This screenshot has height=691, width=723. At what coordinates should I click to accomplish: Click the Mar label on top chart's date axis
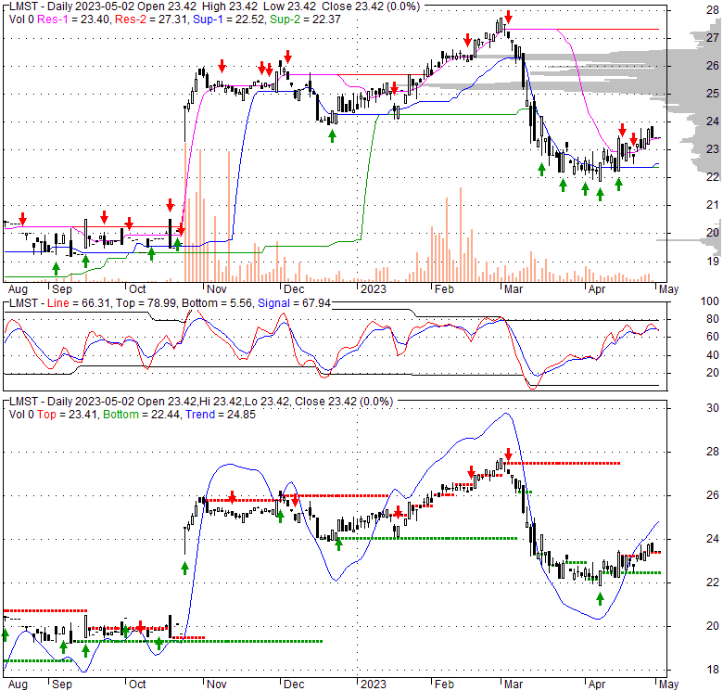point(514,289)
